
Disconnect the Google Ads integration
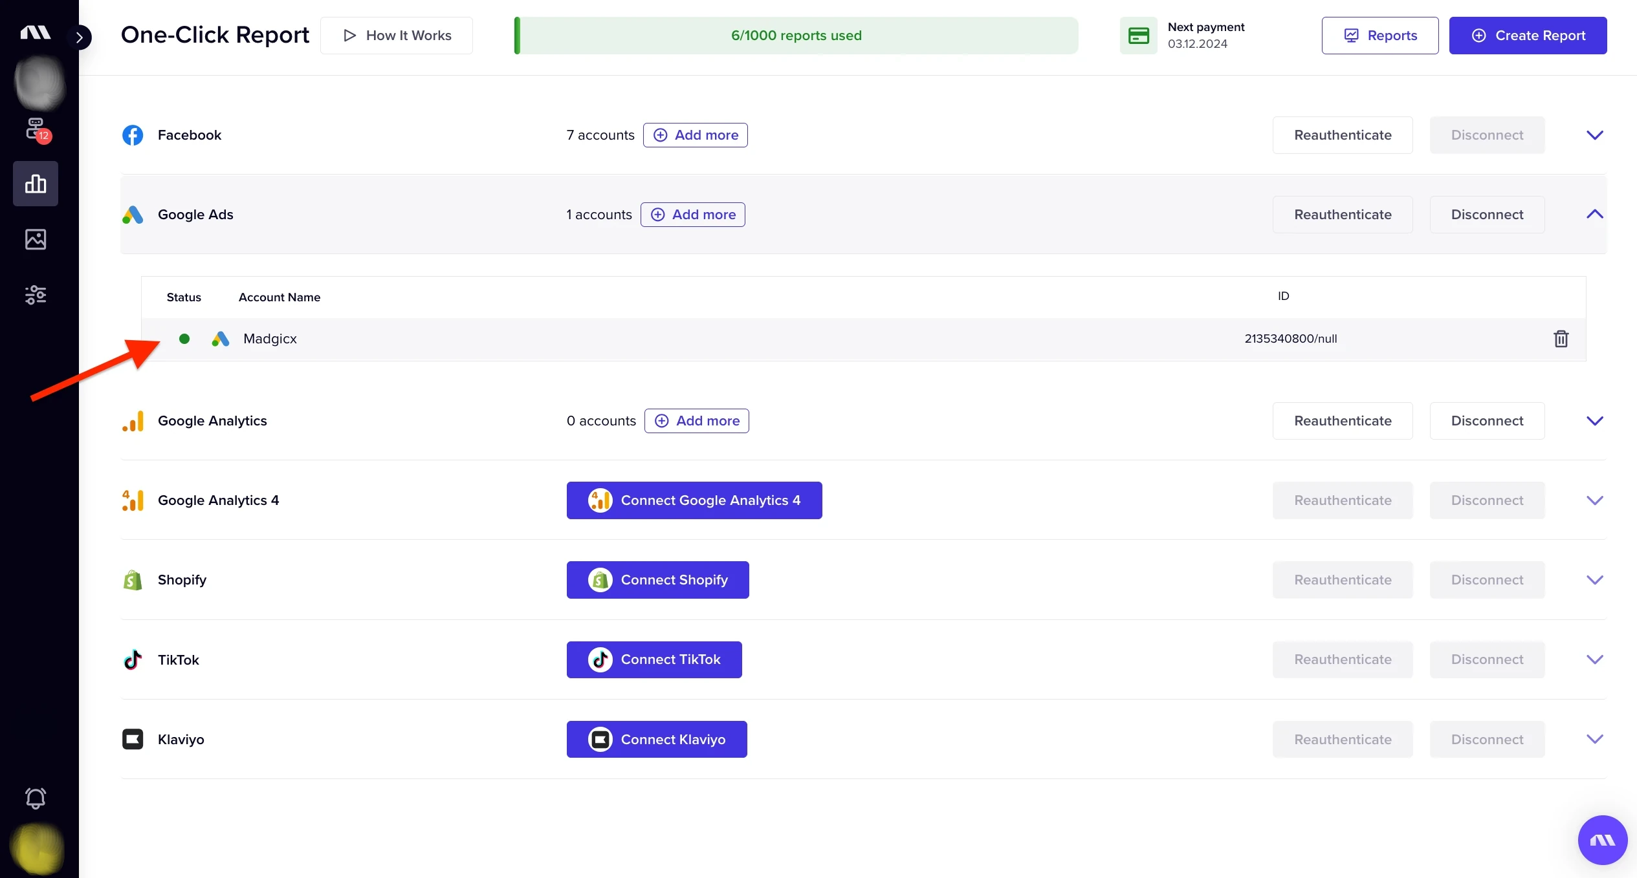pyautogui.click(x=1487, y=215)
